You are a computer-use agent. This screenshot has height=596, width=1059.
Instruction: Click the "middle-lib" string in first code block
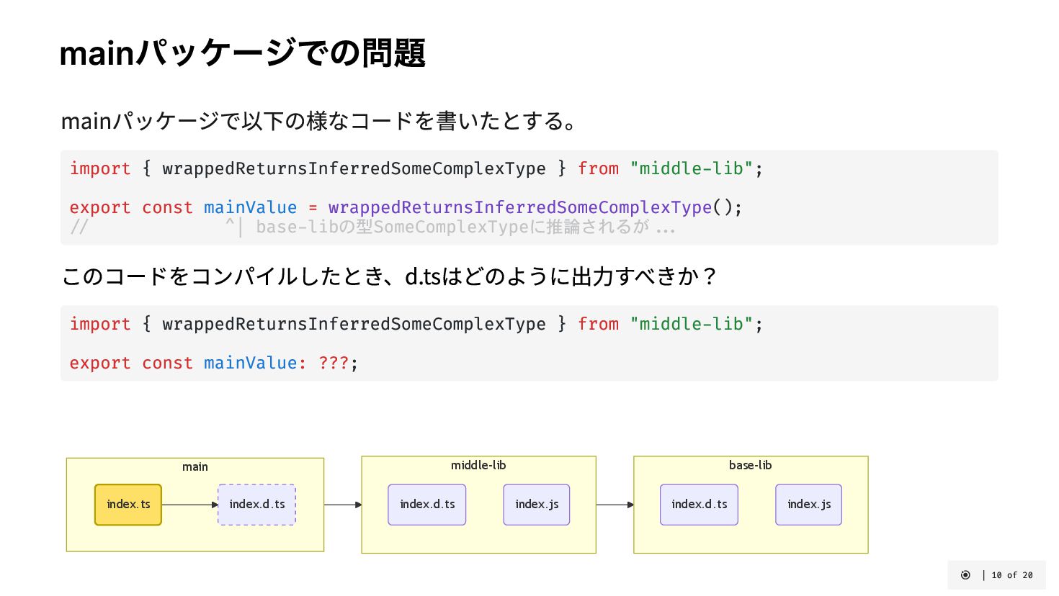pos(691,168)
